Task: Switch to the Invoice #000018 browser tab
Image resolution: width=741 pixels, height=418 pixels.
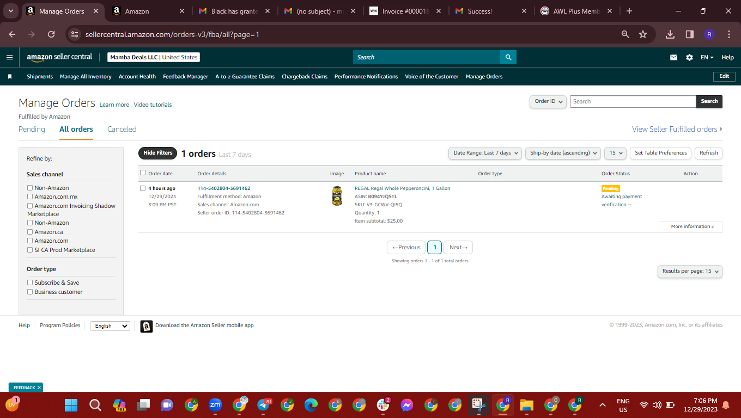Action: [x=406, y=11]
